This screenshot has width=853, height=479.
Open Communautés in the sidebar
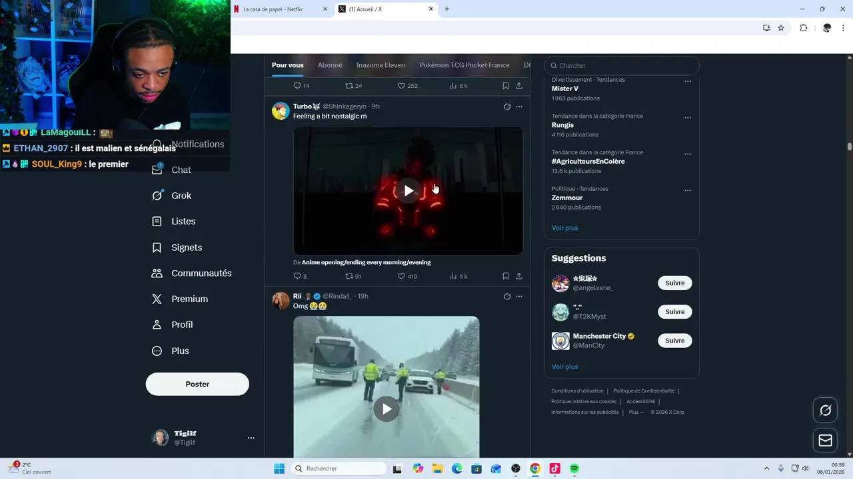coord(191,273)
